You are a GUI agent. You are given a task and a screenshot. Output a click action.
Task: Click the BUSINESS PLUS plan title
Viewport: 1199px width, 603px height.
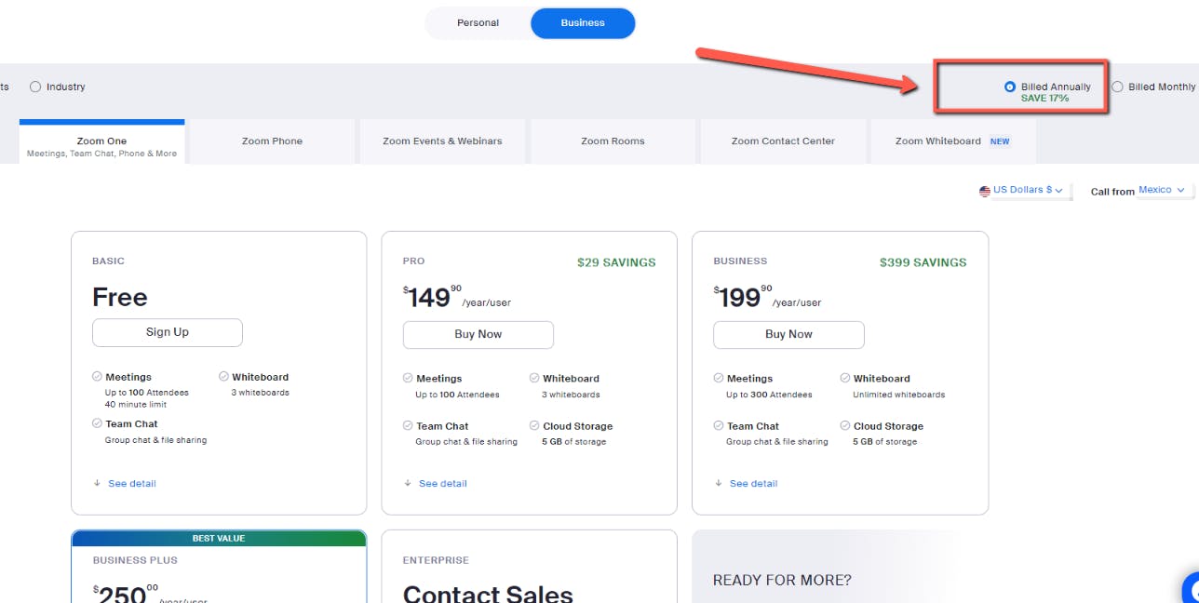pos(135,560)
